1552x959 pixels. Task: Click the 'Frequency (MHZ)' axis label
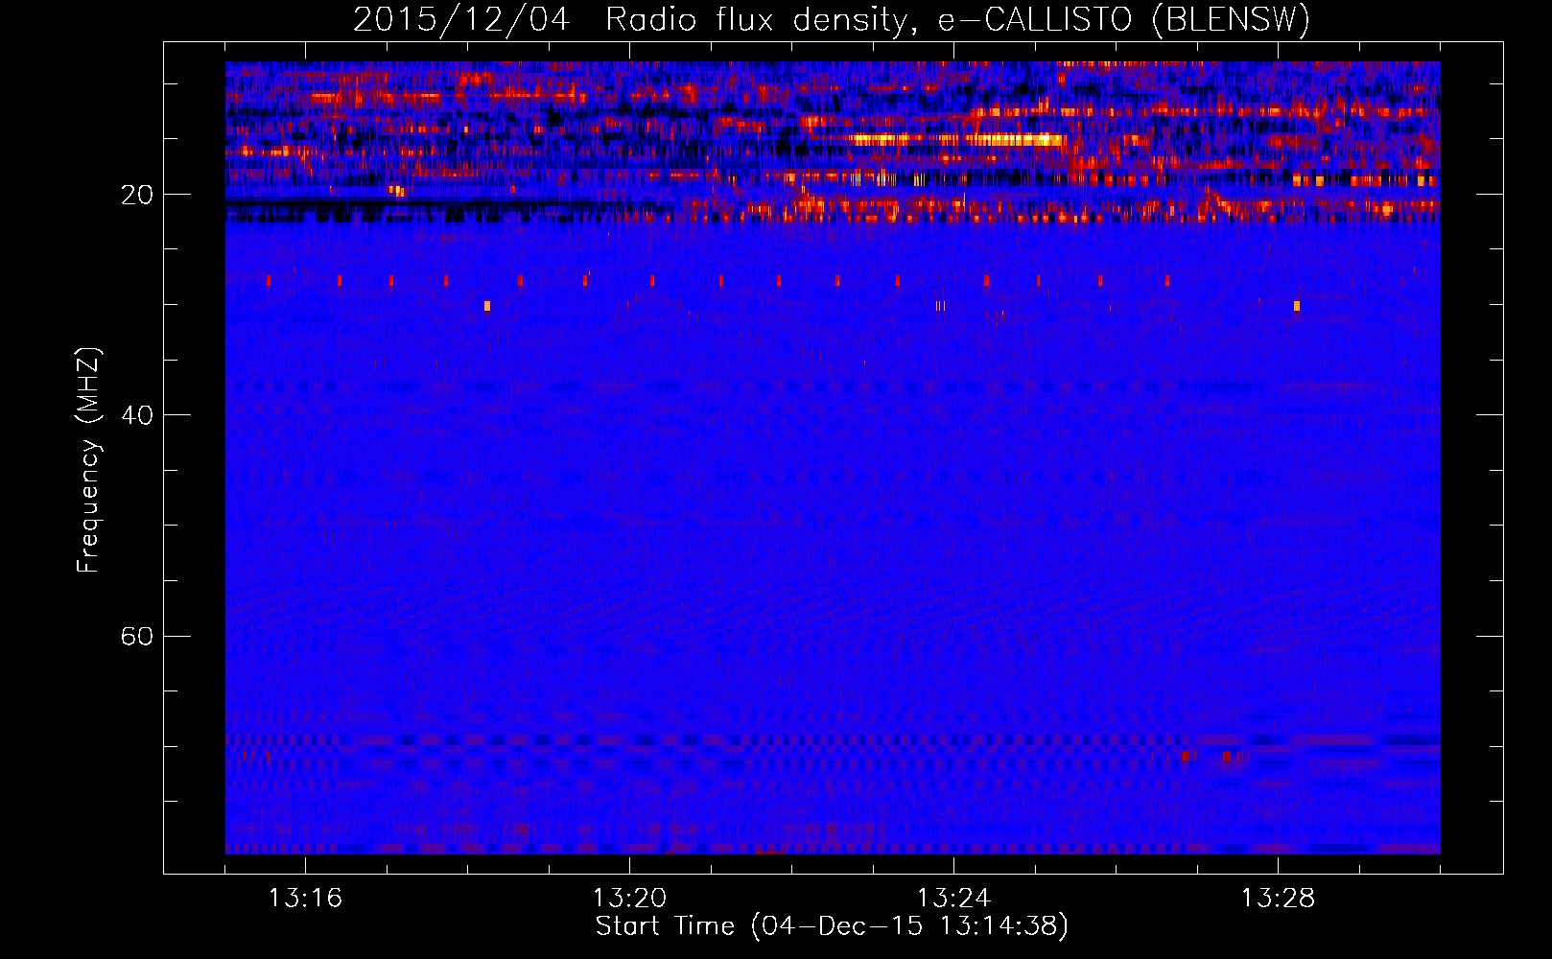88,460
